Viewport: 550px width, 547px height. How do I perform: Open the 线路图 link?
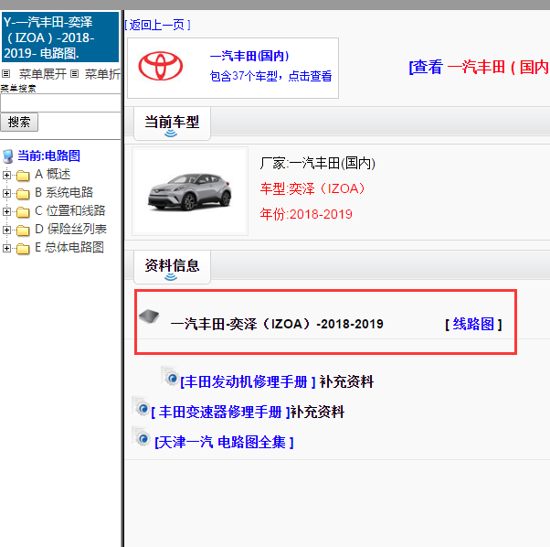473,324
